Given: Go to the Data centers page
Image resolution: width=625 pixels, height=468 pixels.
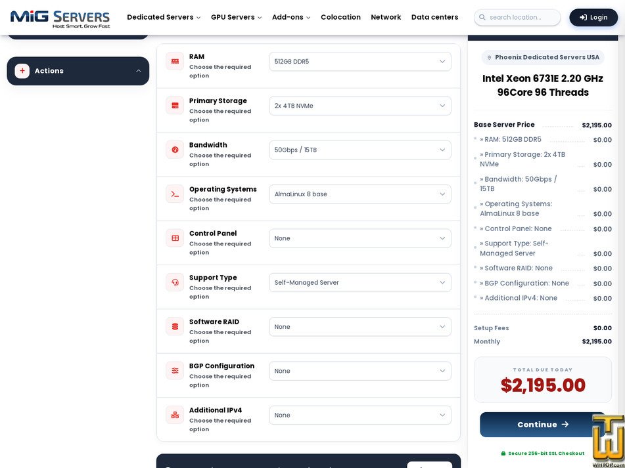Looking at the screenshot, I should point(435,17).
